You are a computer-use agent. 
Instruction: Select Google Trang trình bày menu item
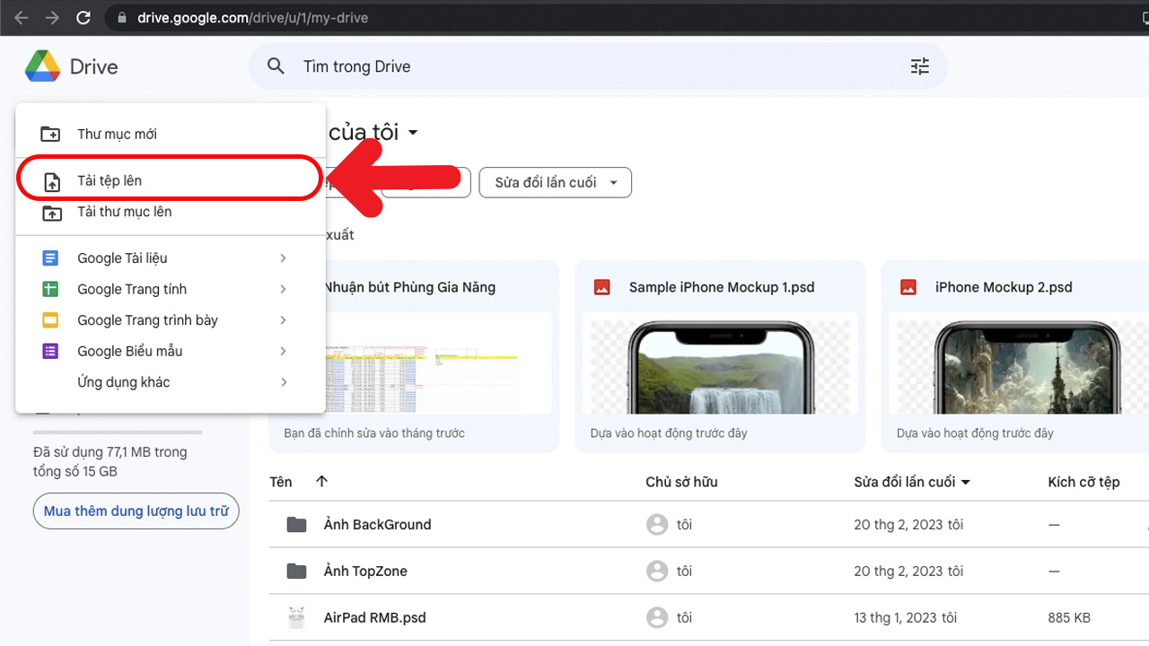(x=171, y=320)
